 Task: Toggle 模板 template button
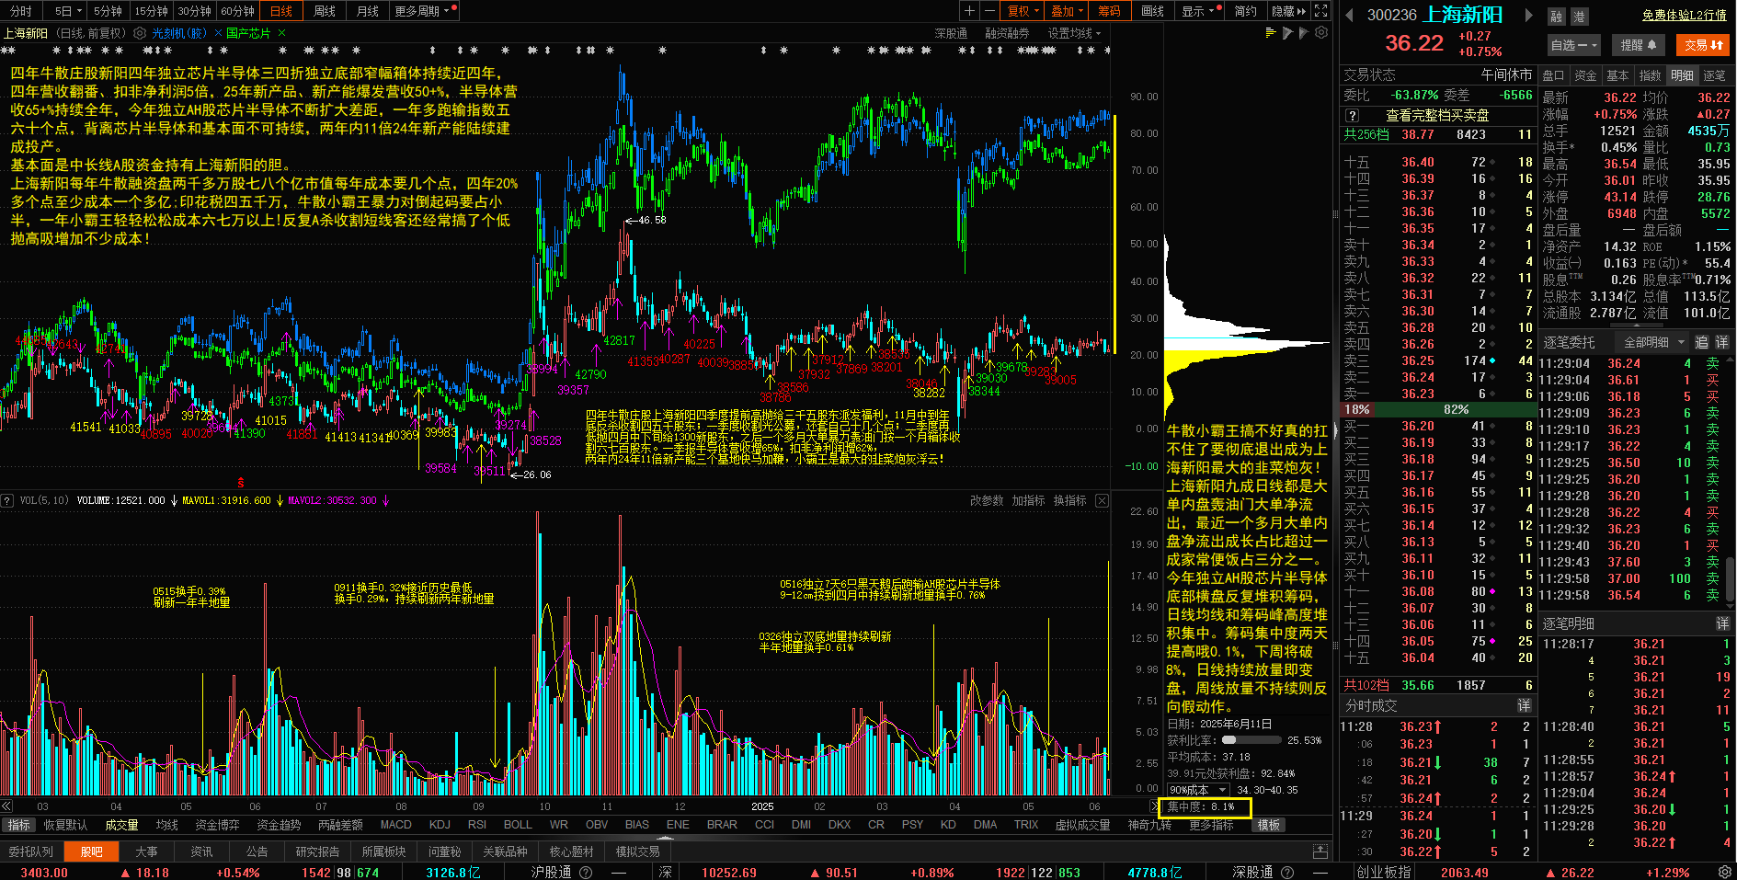[x=1269, y=825]
